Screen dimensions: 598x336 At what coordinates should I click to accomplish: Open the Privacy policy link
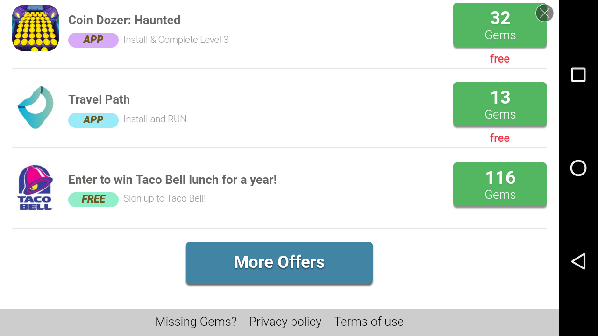(285, 322)
